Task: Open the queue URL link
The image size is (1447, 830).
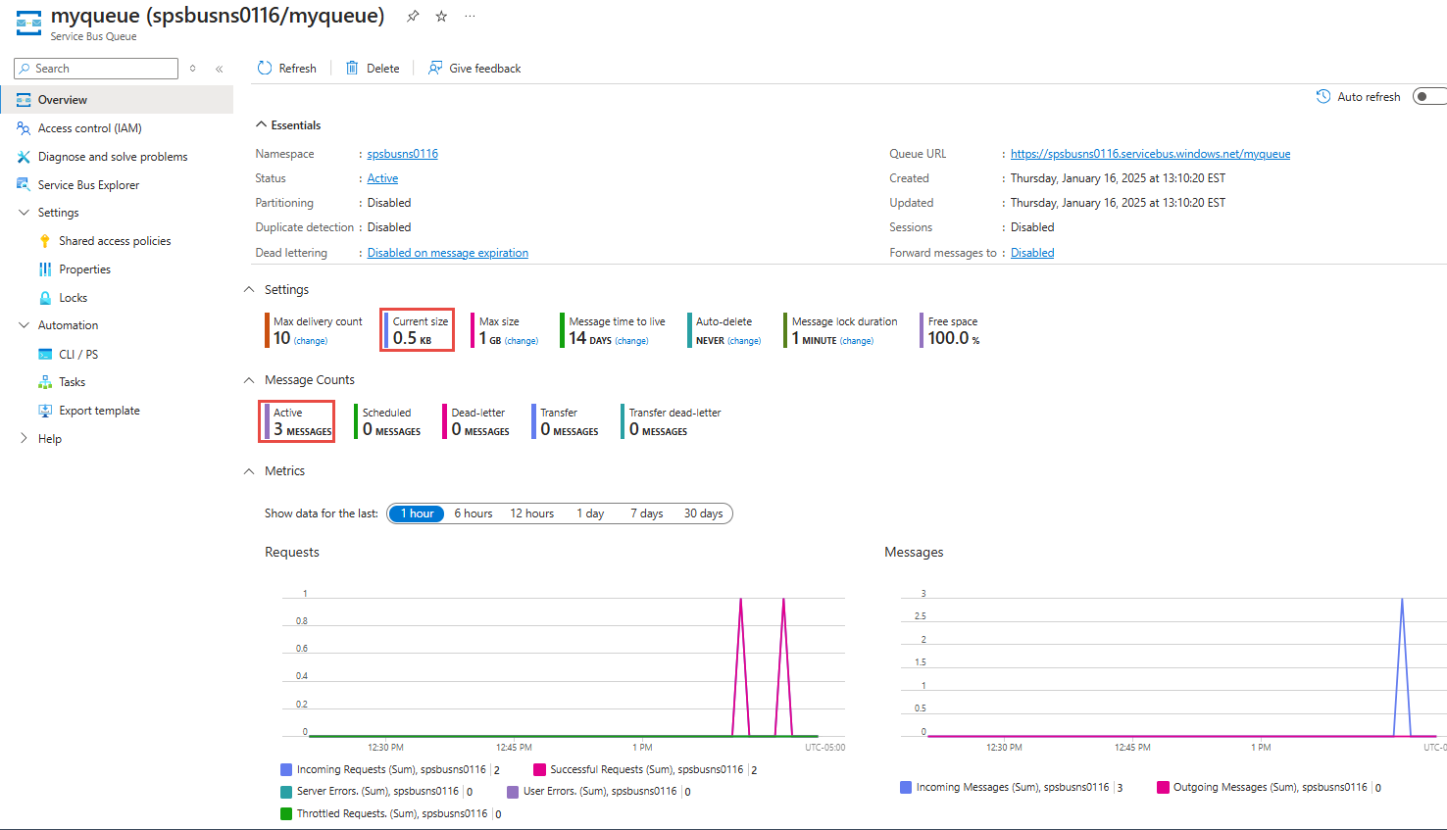Action: click(x=1150, y=154)
